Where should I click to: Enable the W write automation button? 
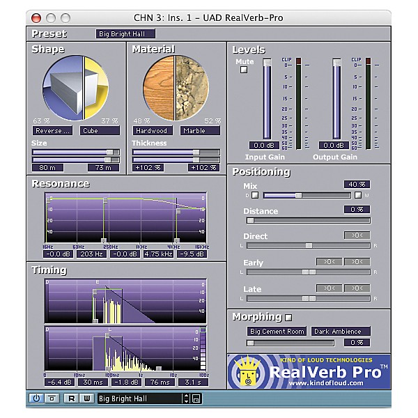(x=87, y=398)
